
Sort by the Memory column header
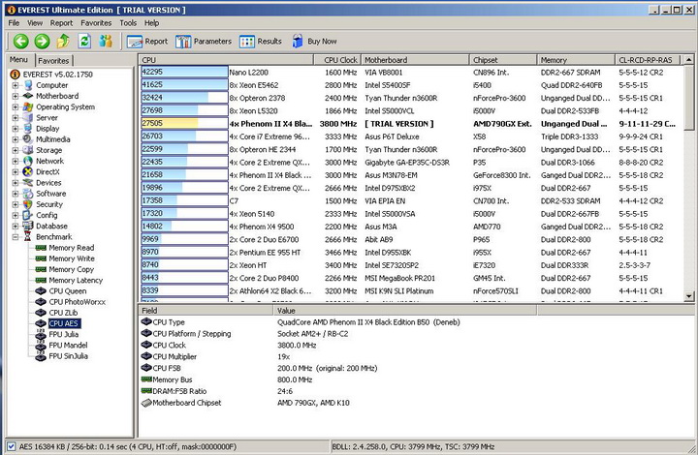(576, 60)
